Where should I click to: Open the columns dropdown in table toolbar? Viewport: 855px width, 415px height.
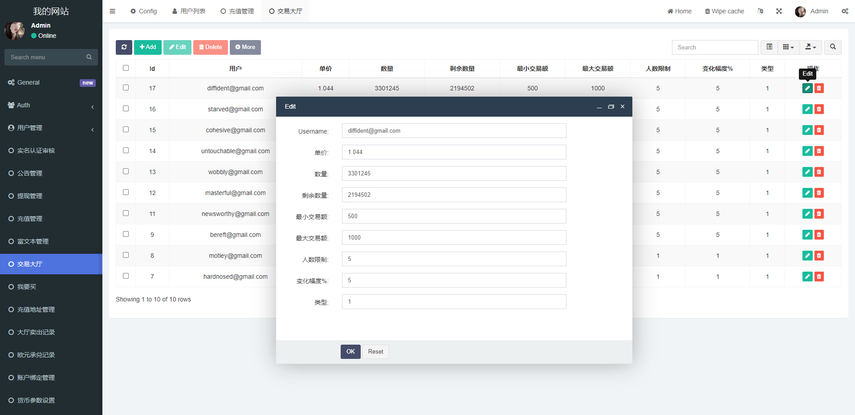788,47
